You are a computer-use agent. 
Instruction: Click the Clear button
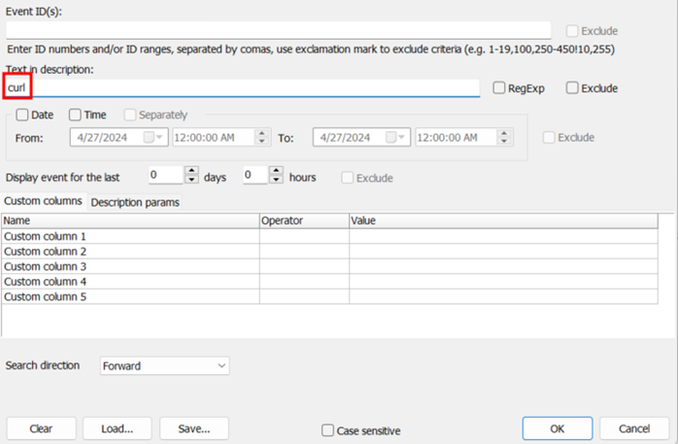pos(41,428)
